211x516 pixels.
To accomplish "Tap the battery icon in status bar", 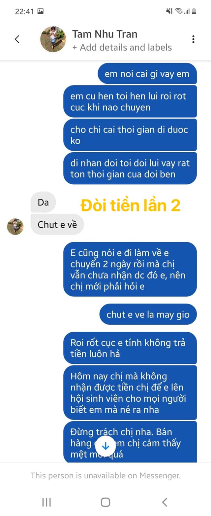I will 194,11.
